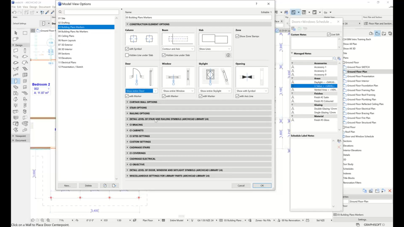Select 04 Building Plans No Markers option
The image size is (404, 227).
click(x=86, y=32)
